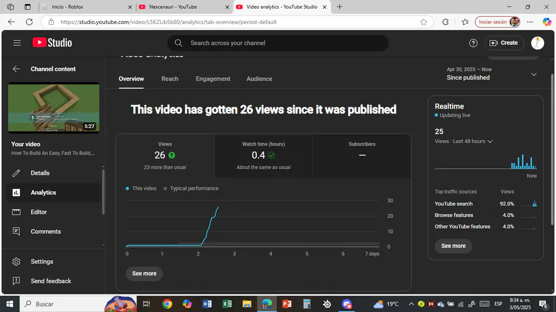556x312 pixels.
Task: Bookmark this page with the star icon
Action: (423, 22)
